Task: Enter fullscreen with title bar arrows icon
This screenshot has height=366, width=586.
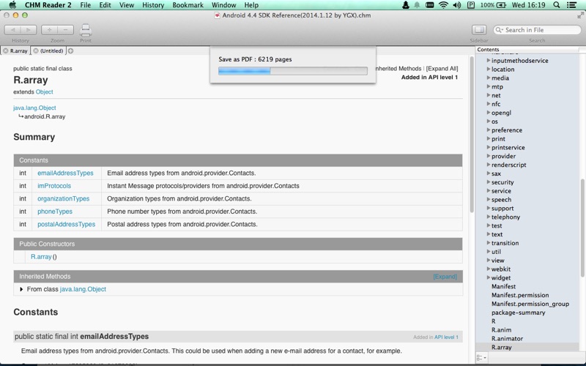Action: (x=580, y=15)
